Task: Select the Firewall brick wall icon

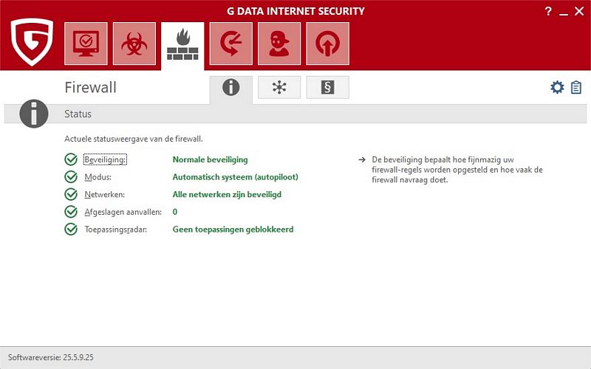Action: [x=182, y=44]
